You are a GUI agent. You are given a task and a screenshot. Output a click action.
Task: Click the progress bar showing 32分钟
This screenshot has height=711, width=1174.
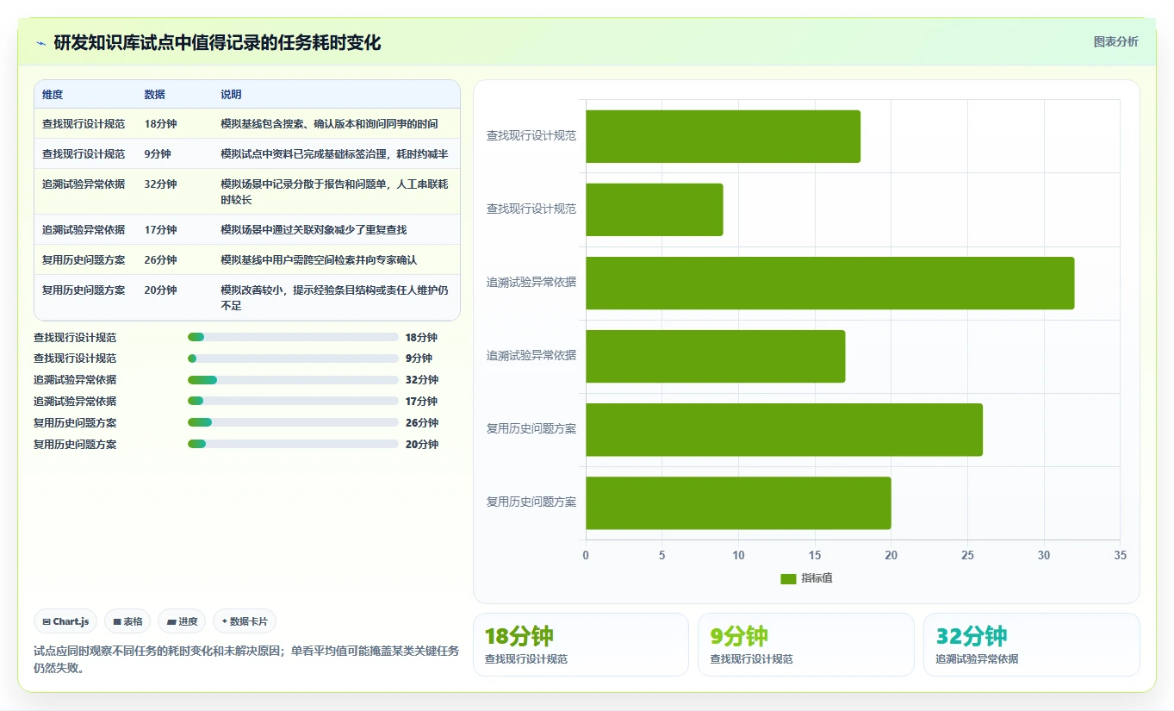(293, 380)
